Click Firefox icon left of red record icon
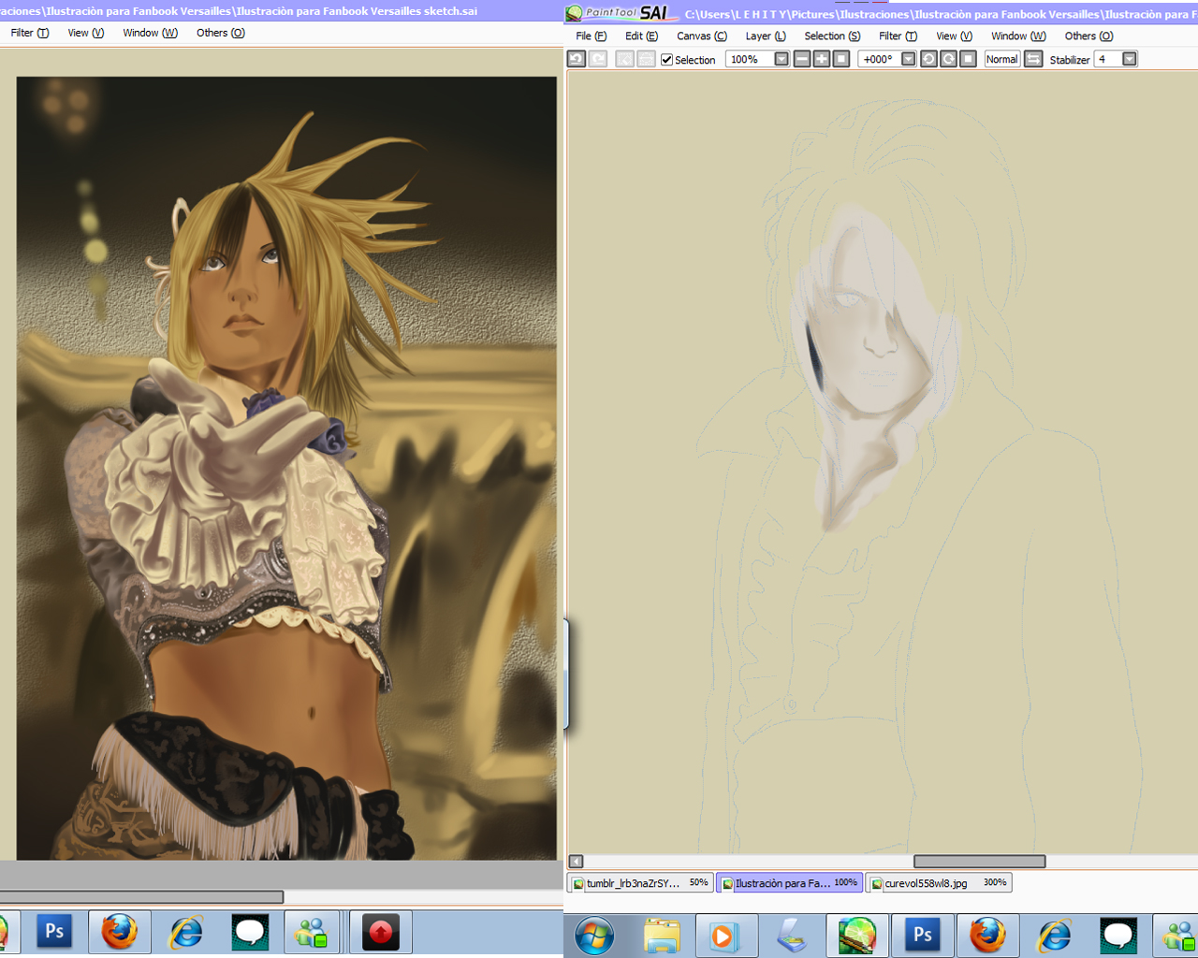This screenshot has height=958, width=1198. point(119,932)
